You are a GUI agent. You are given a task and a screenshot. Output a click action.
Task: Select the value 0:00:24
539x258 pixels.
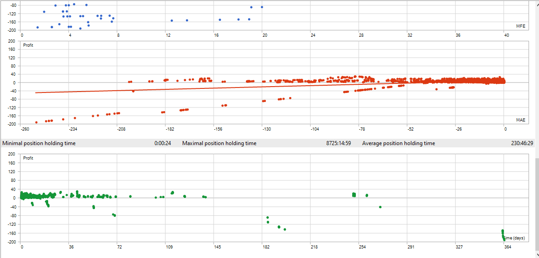coord(163,143)
